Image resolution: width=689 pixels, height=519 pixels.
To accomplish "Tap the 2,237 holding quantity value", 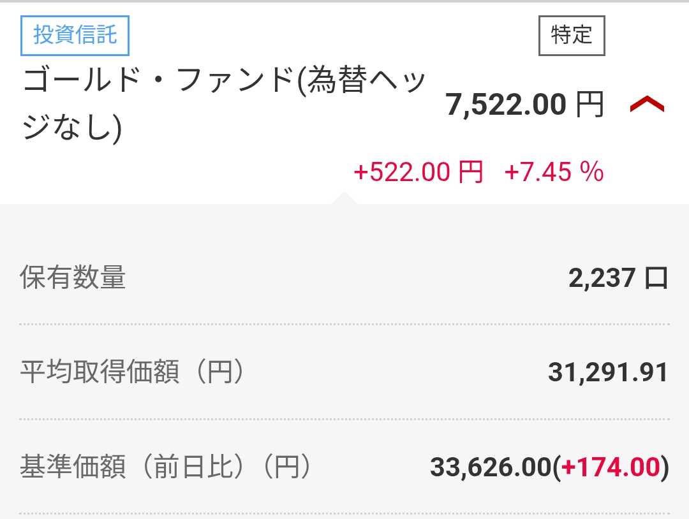I will click(602, 278).
